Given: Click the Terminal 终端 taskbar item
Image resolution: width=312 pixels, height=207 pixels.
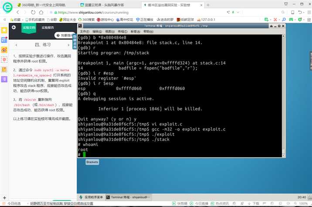Looking at the screenshot, I should [129, 197].
